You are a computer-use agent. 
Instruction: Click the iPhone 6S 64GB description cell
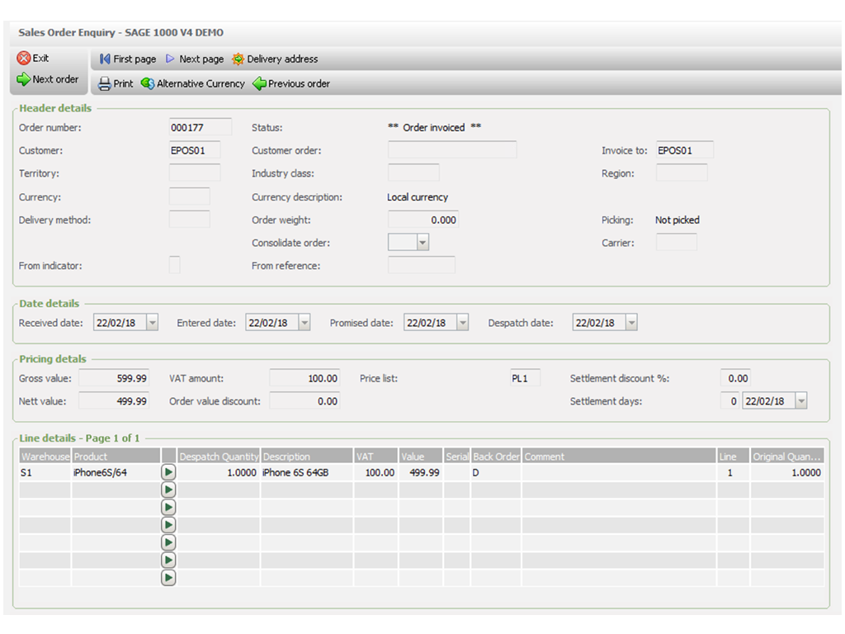(307, 473)
